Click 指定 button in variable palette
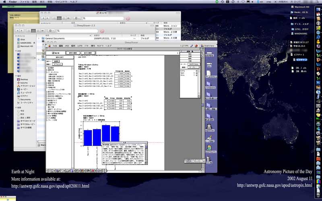Viewport: 322px width, 201px height. pyautogui.click(x=190, y=54)
